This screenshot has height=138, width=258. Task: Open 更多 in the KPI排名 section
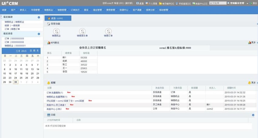coord(252,43)
